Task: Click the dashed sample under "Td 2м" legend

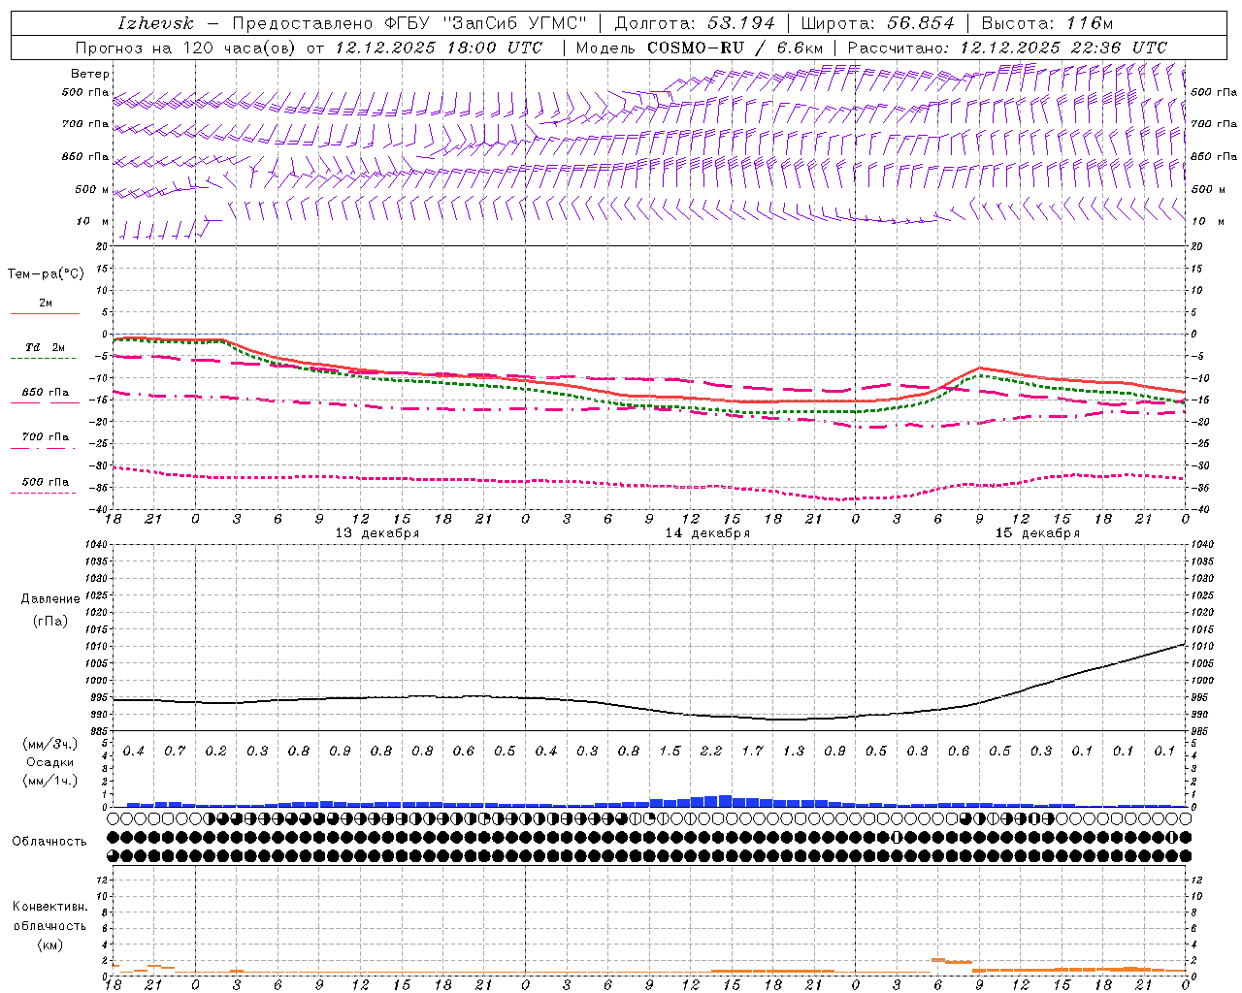Action: pyautogui.click(x=44, y=358)
